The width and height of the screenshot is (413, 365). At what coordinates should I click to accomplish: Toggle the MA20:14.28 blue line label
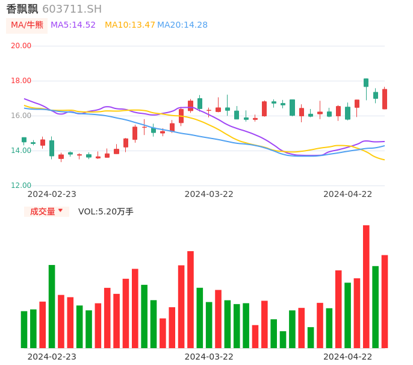pyautogui.click(x=182, y=25)
